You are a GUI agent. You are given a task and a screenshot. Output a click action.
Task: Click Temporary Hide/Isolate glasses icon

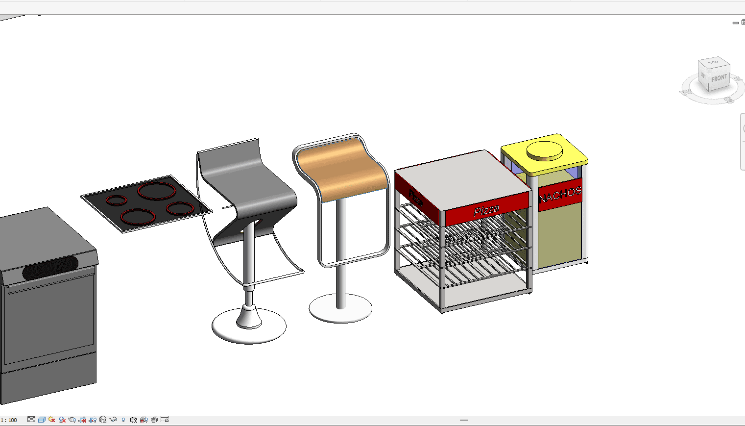(113, 420)
